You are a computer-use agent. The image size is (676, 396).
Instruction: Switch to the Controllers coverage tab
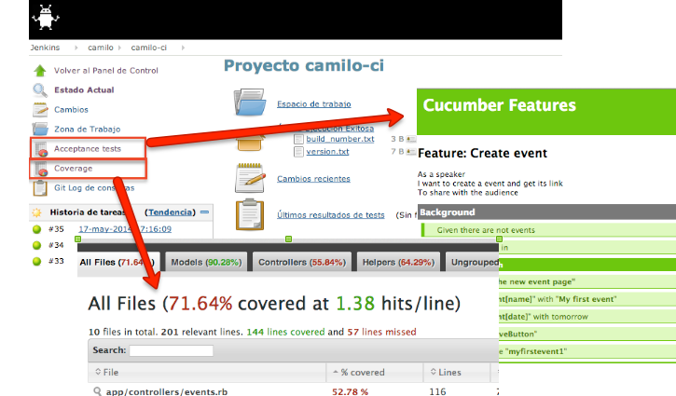(x=300, y=264)
